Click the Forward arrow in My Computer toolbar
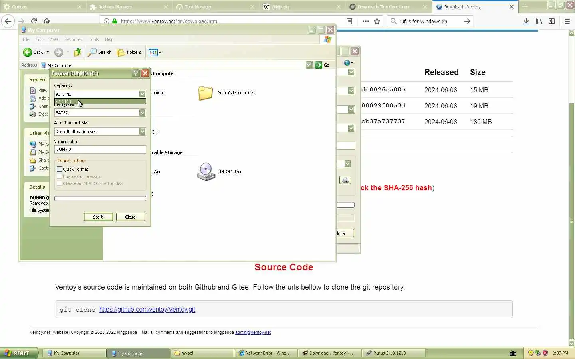The height and width of the screenshot is (359, 575). click(x=59, y=52)
